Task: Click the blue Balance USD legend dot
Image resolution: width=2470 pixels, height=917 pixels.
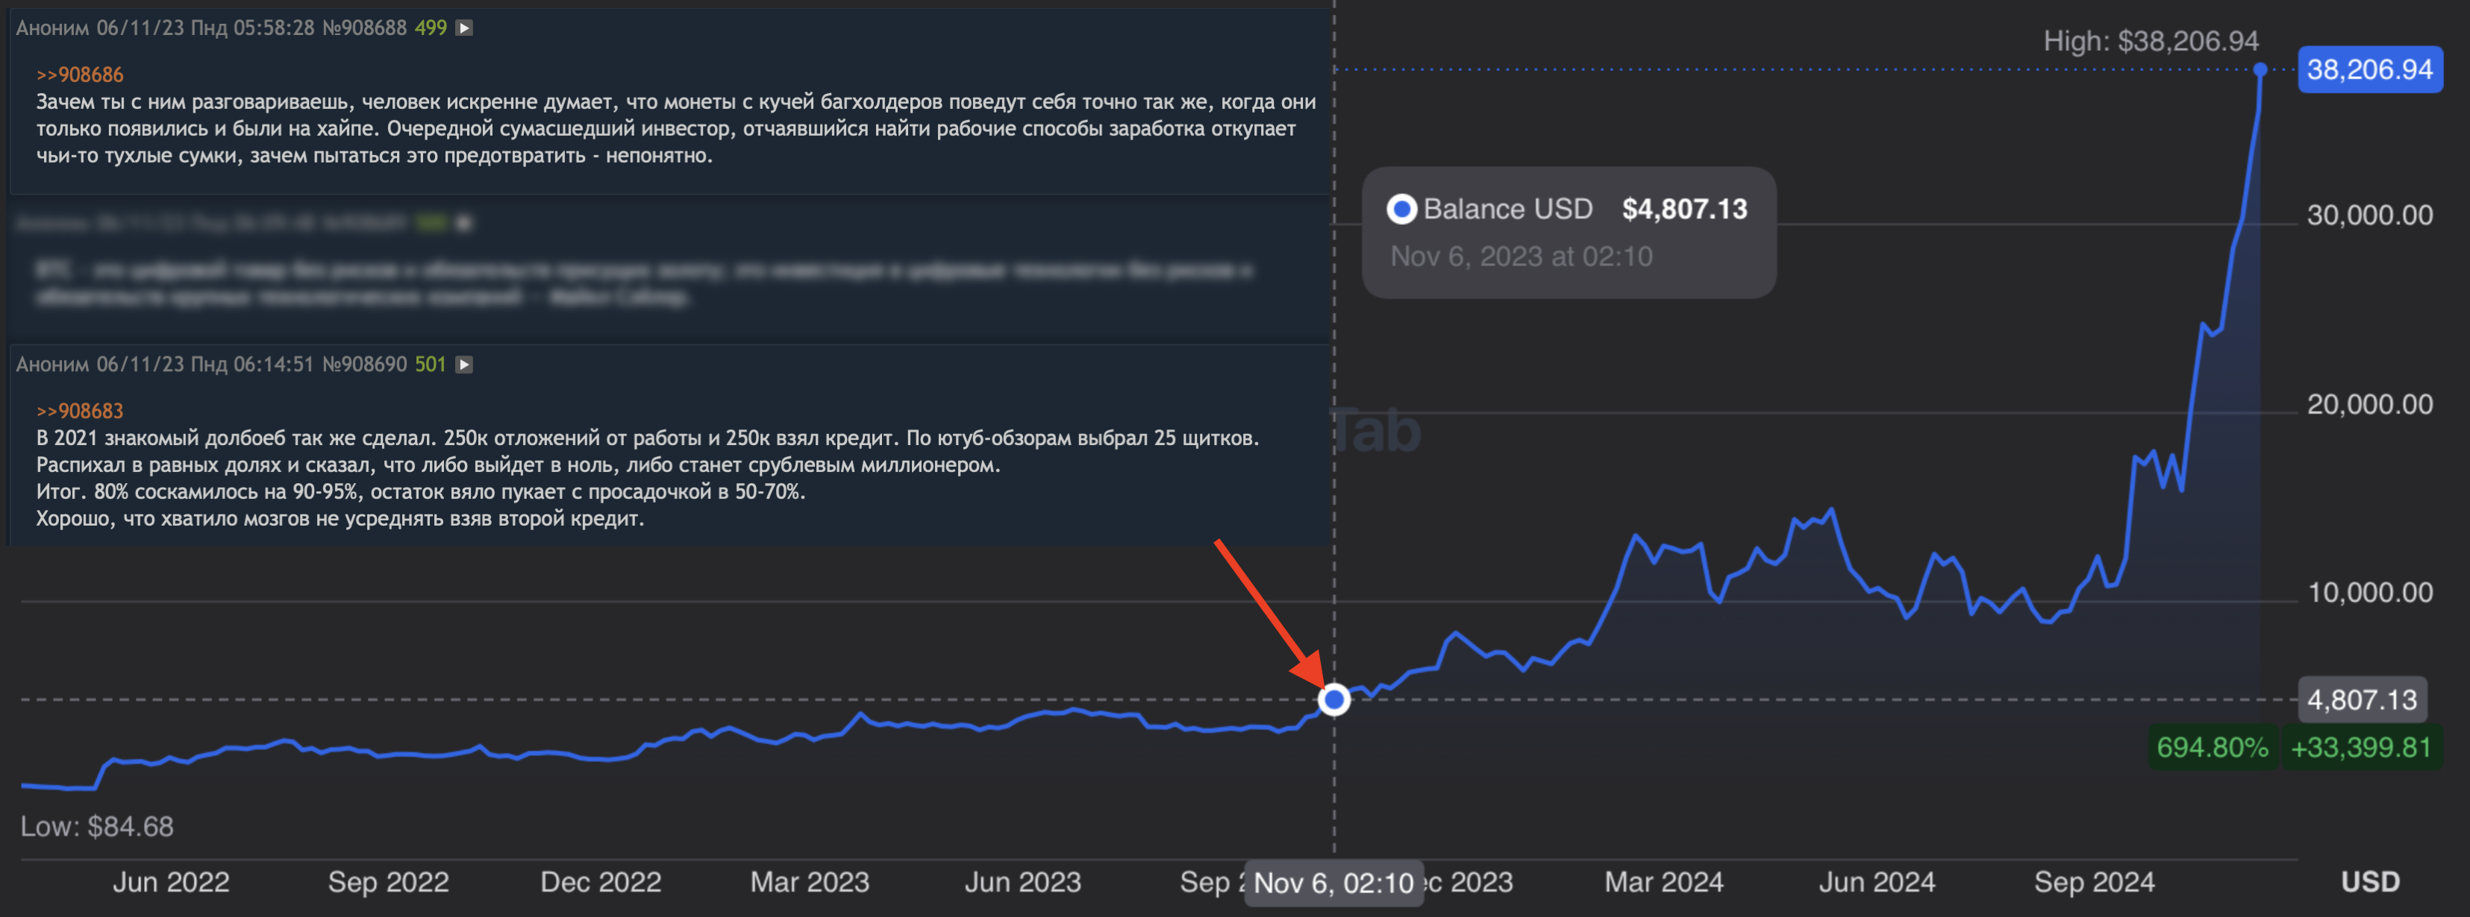Action: click(1401, 209)
